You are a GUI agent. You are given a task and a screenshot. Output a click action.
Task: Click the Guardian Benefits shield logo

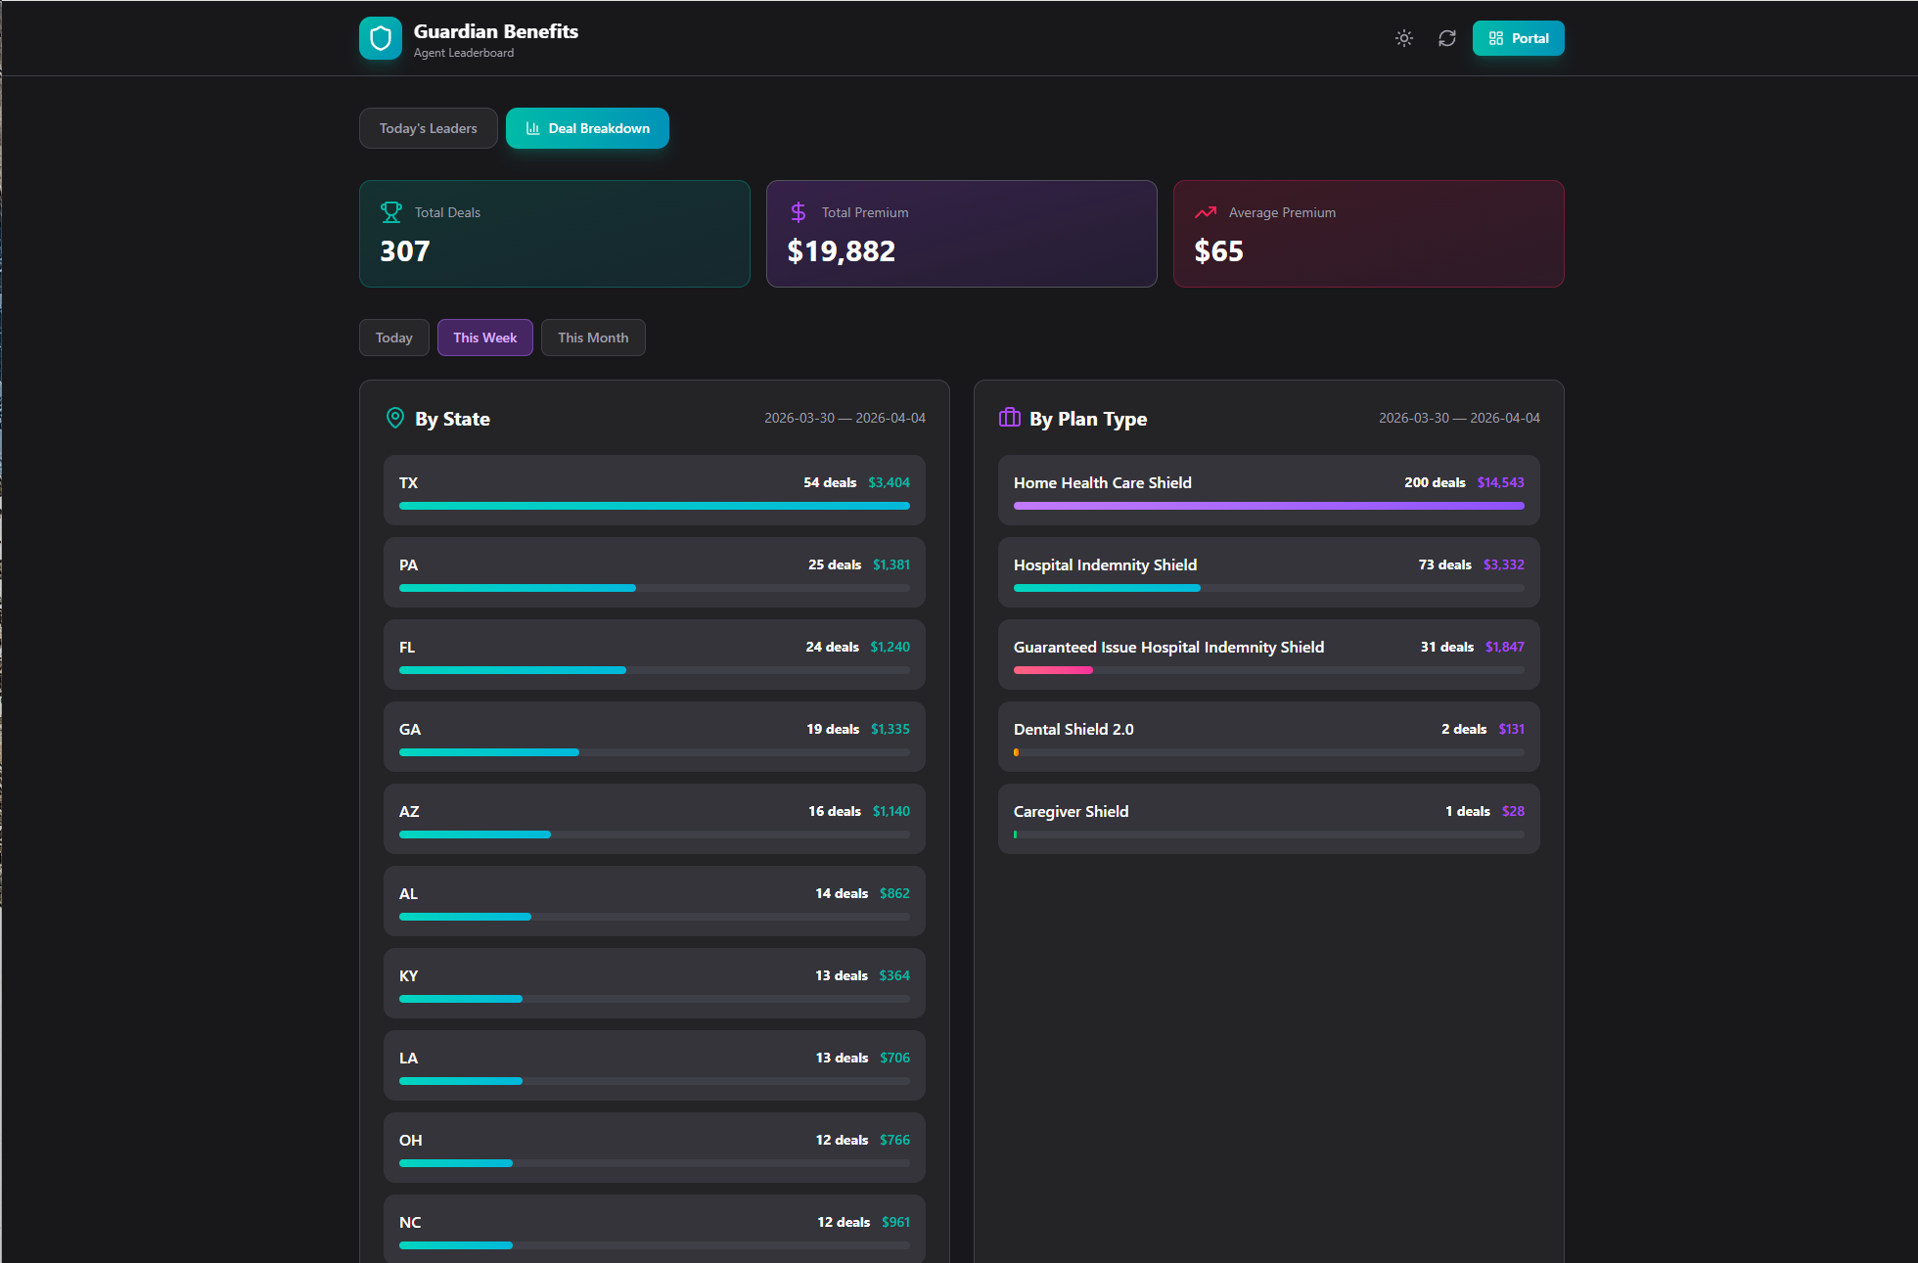tap(381, 38)
